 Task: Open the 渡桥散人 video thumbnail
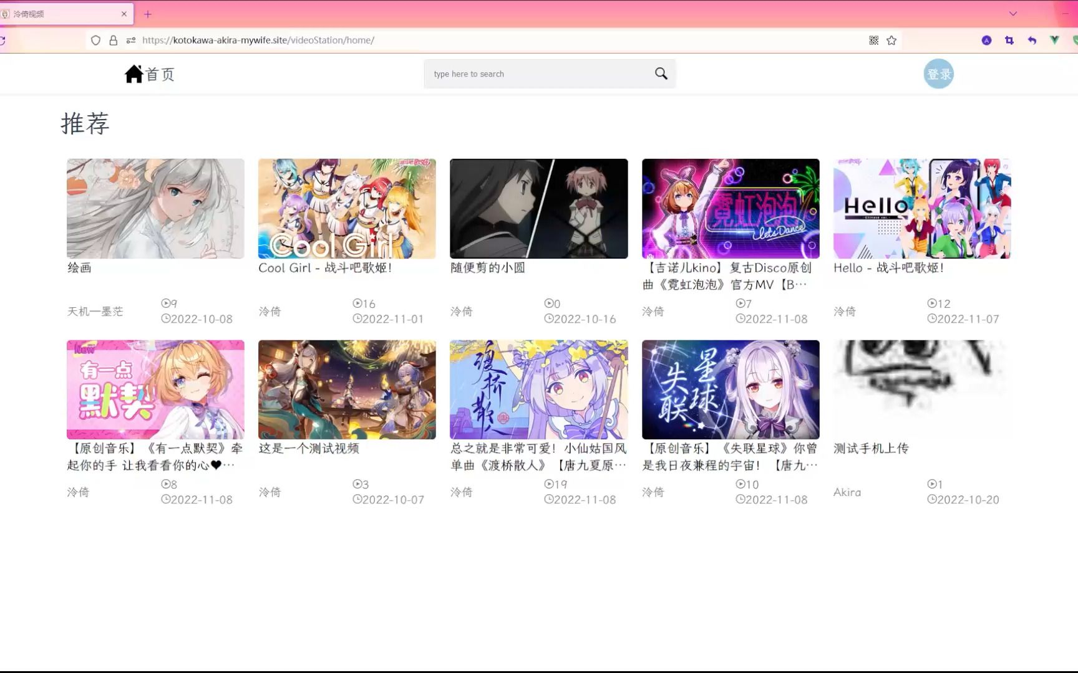coord(539,389)
